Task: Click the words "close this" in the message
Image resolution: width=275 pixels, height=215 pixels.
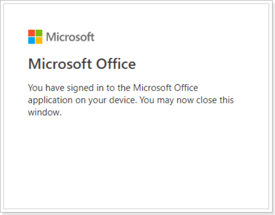Action: tap(215, 100)
